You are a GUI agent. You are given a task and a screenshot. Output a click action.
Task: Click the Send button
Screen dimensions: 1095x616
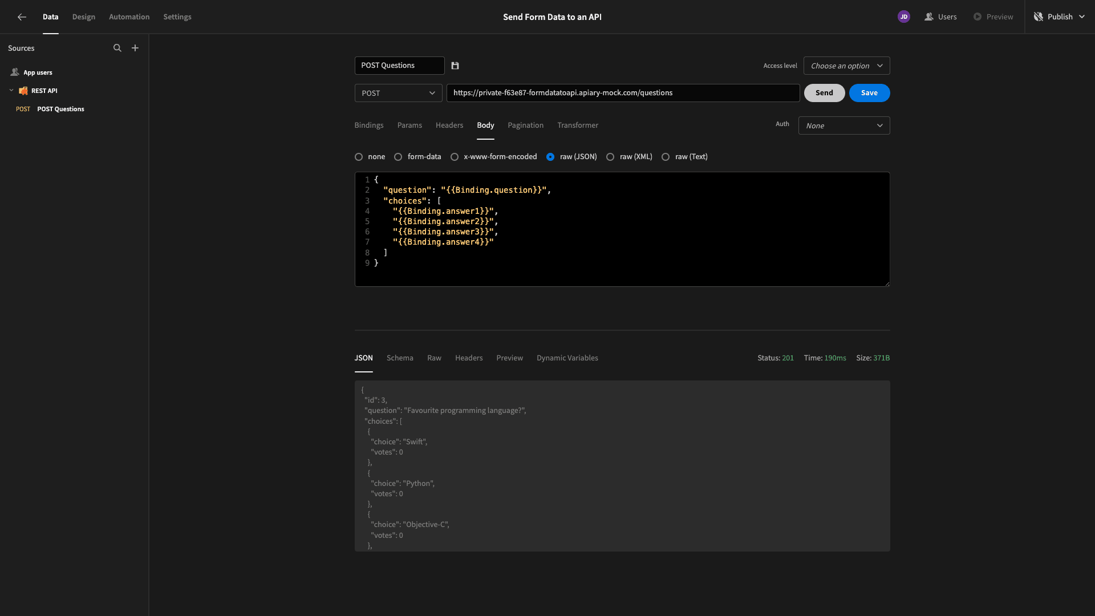coord(824,93)
